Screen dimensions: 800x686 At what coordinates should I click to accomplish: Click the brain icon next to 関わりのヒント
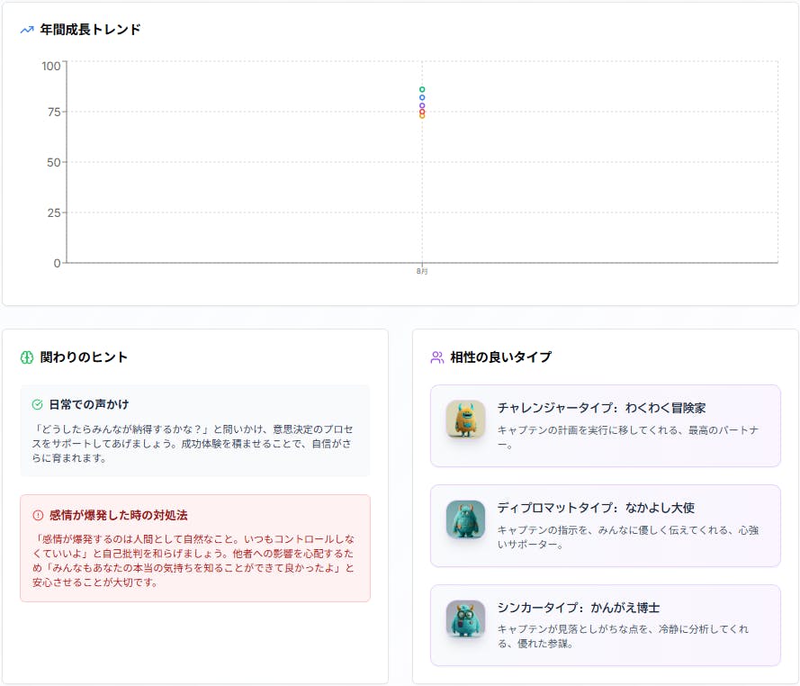coord(27,357)
